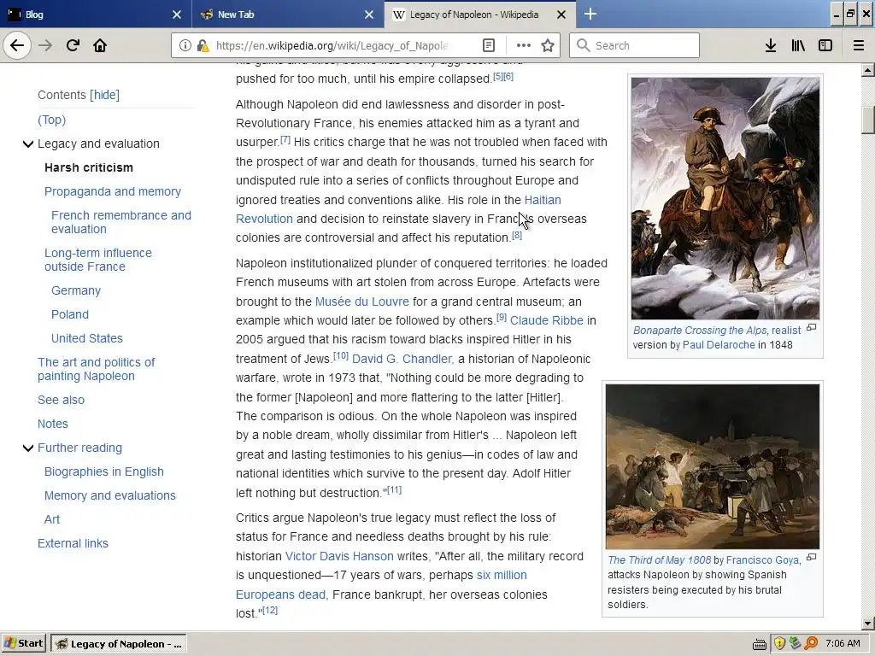875x656 pixels.
Task: Open the orange magnifier tray icon
Action: tap(811, 644)
